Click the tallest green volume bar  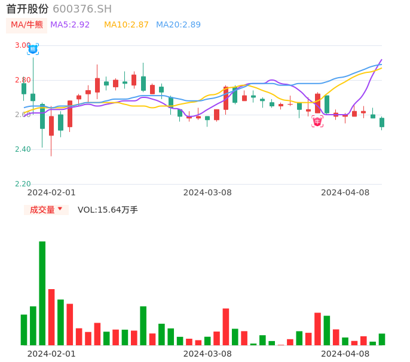tap(42, 293)
